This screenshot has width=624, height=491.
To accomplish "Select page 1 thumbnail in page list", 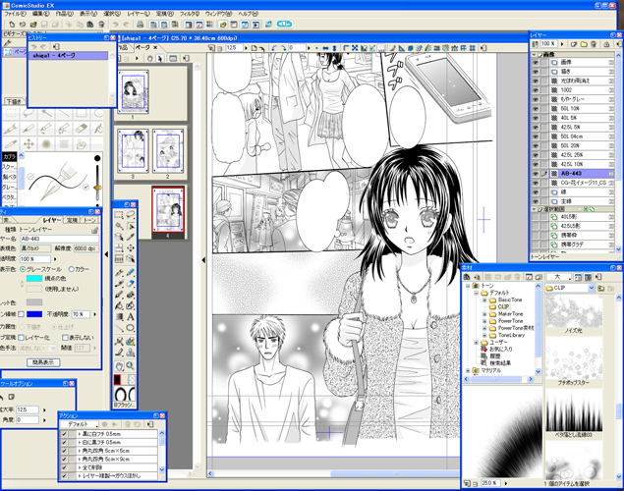I will pyautogui.click(x=133, y=92).
